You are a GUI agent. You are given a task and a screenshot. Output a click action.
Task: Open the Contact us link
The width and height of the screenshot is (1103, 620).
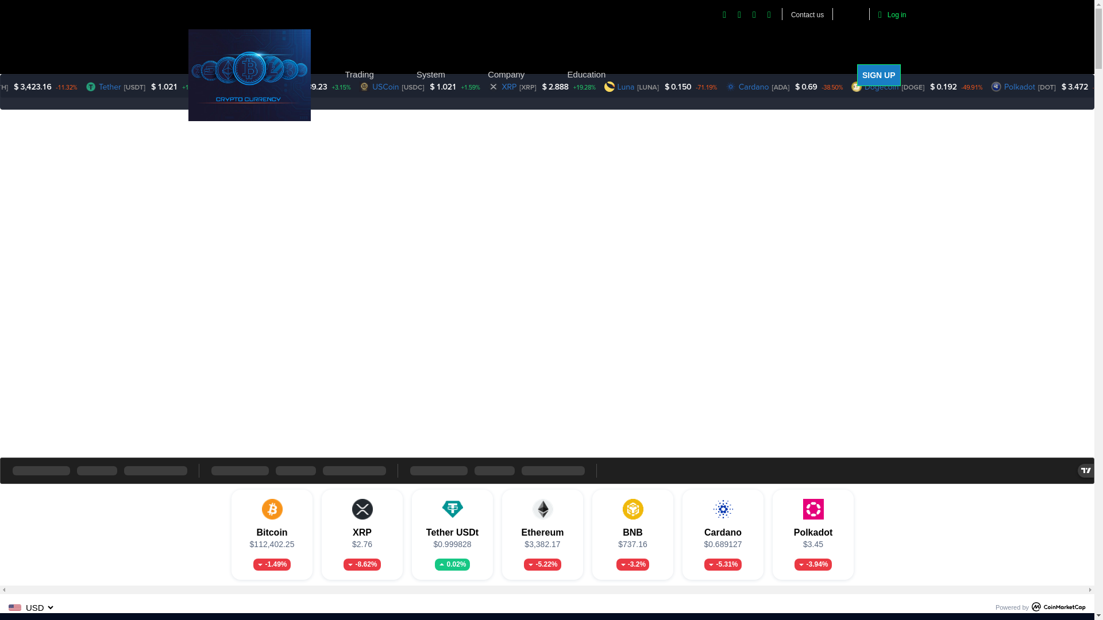point(807,15)
